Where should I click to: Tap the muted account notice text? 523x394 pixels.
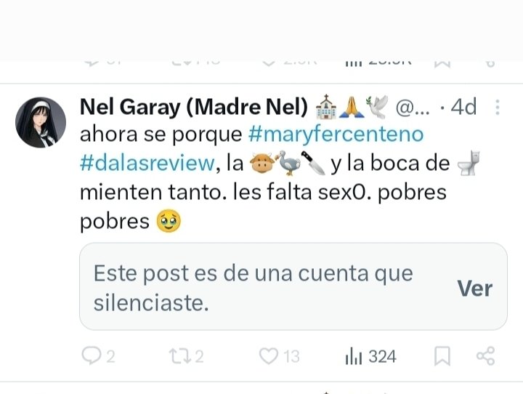(x=253, y=287)
